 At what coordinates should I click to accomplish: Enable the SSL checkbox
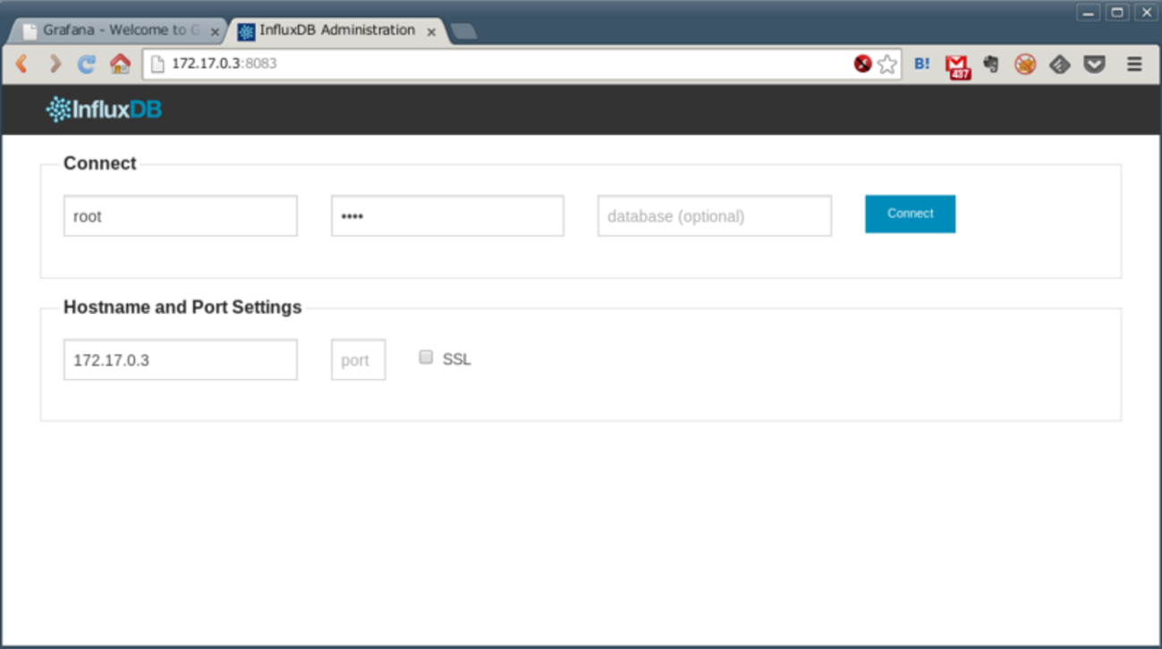426,358
